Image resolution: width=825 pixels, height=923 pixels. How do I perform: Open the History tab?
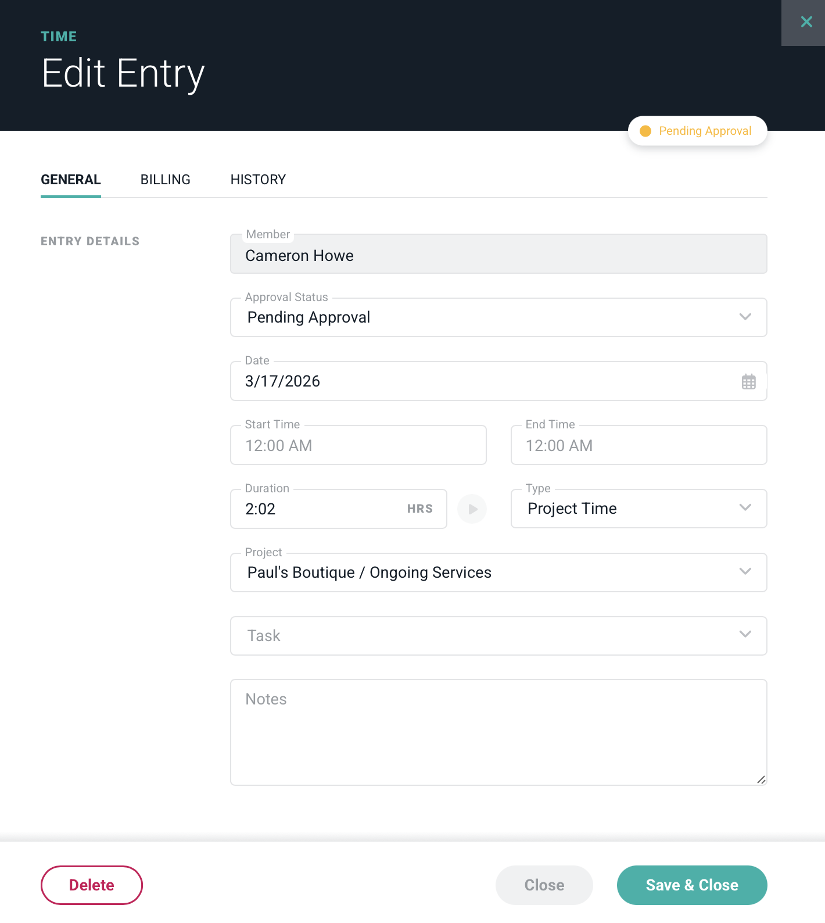258,180
